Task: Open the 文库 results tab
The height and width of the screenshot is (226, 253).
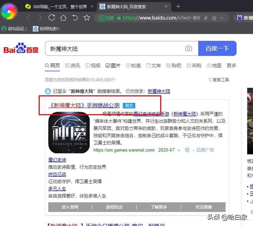Action: tap(153, 66)
